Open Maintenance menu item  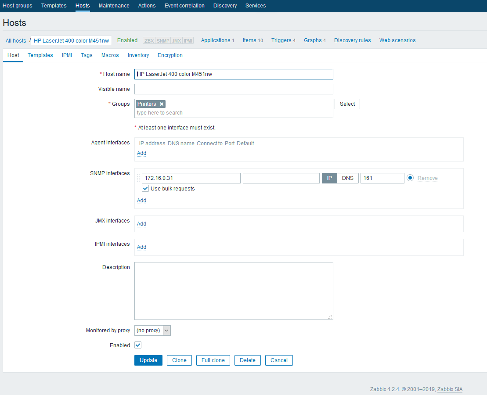point(114,6)
